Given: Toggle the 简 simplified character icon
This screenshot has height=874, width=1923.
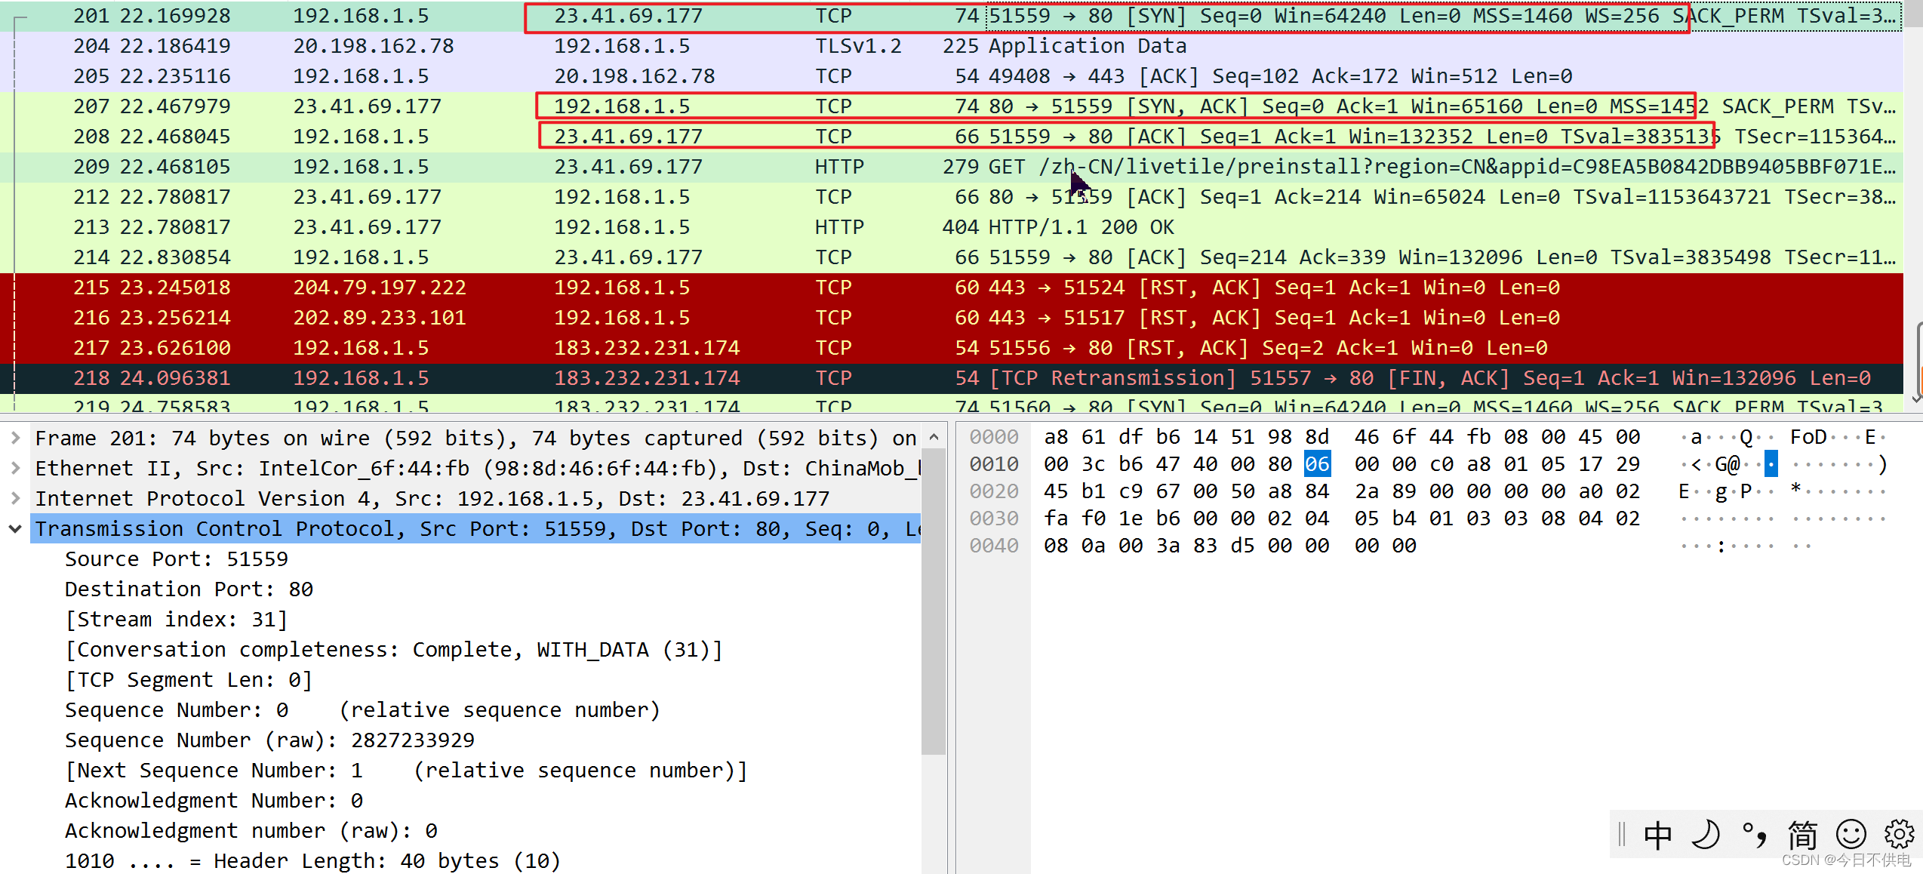Looking at the screenshot, I should [1802, 836].
